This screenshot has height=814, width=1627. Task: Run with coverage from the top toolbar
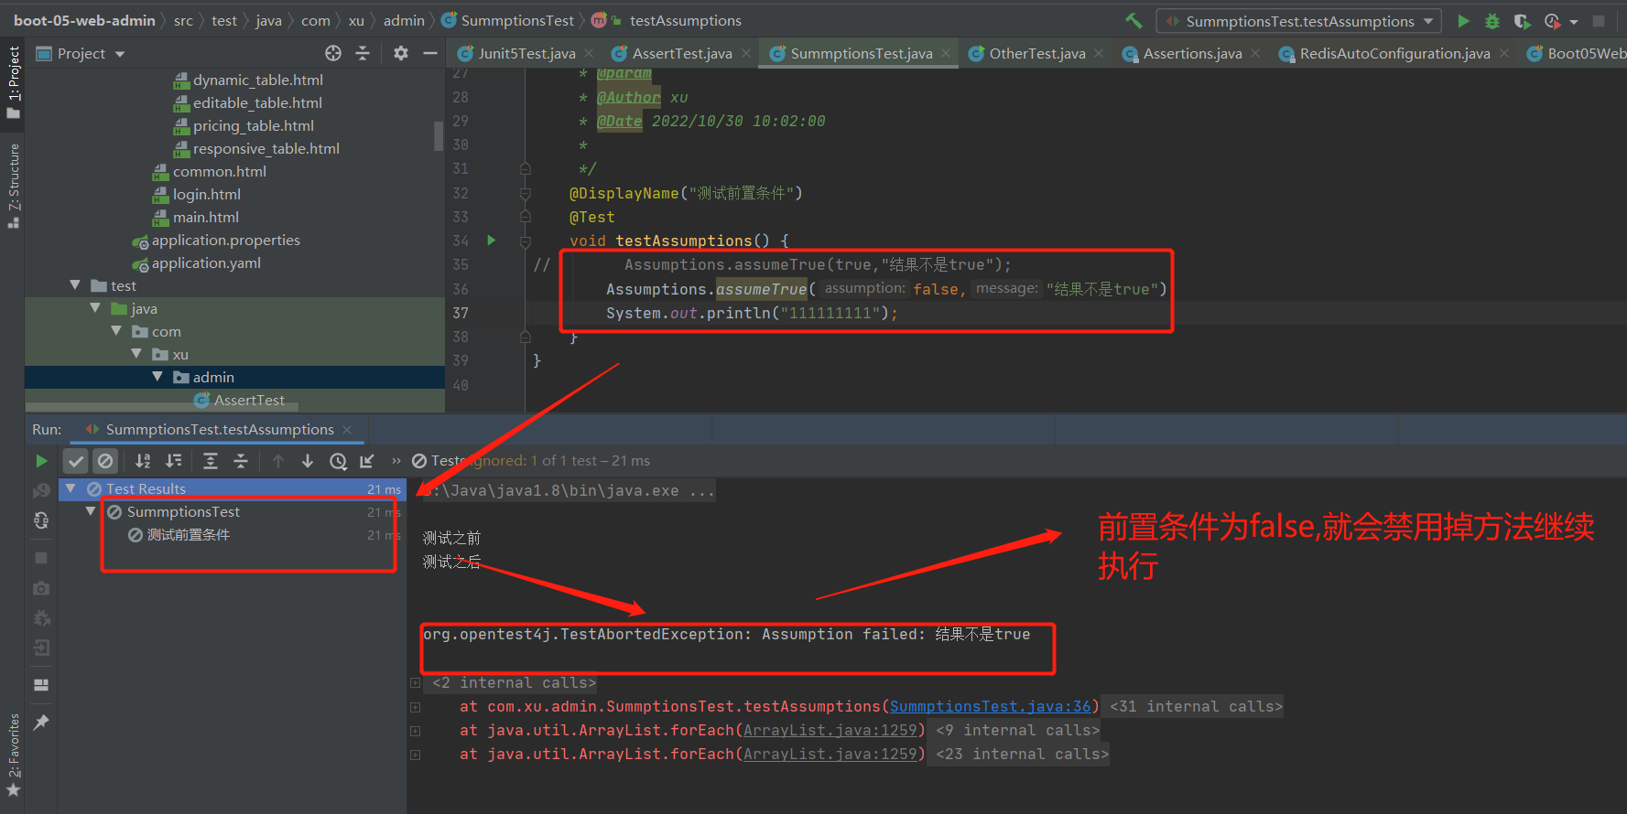[x=1522, y=20]
